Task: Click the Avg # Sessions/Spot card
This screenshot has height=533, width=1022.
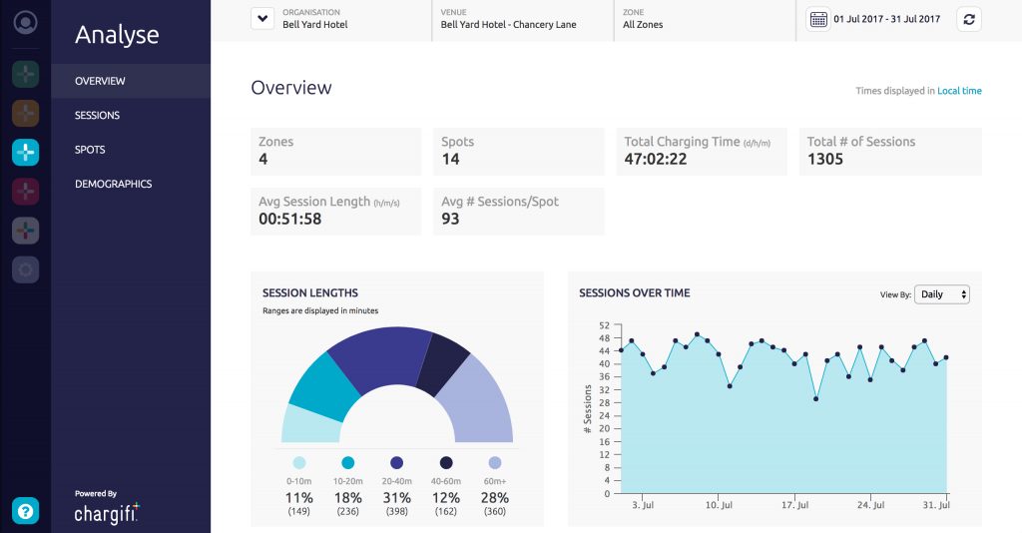Action: point(519,212)
